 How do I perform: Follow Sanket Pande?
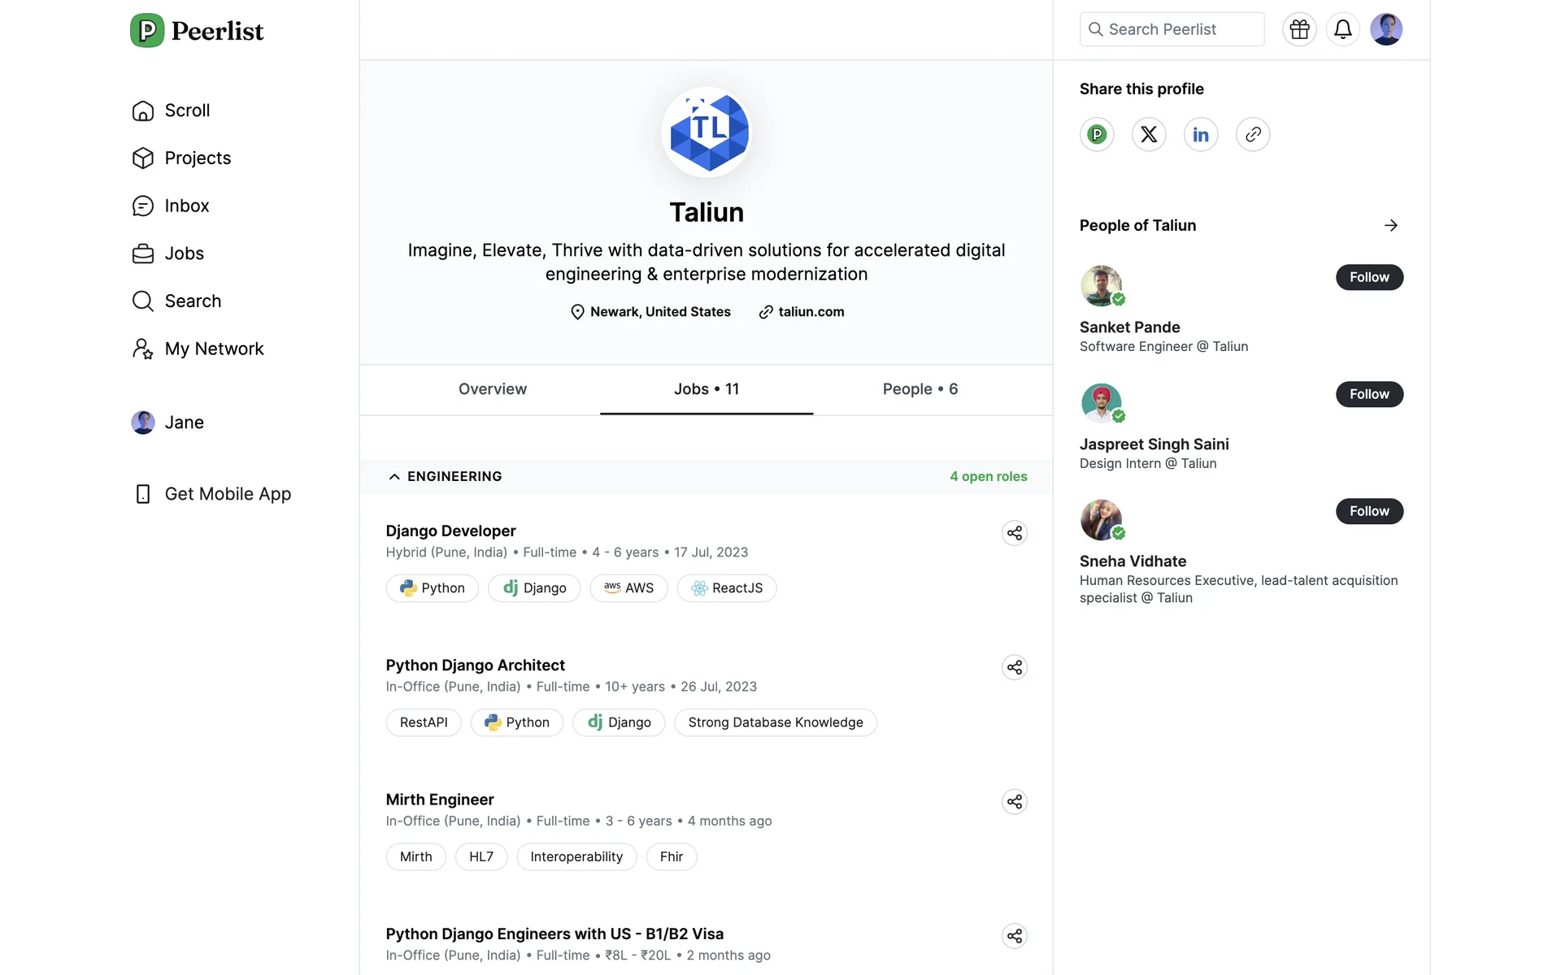[x=1368, y=277]
